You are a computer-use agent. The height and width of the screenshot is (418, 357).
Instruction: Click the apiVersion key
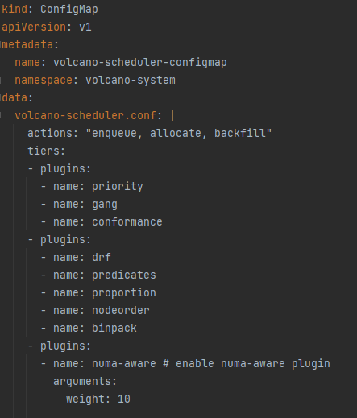click(34, 27)
